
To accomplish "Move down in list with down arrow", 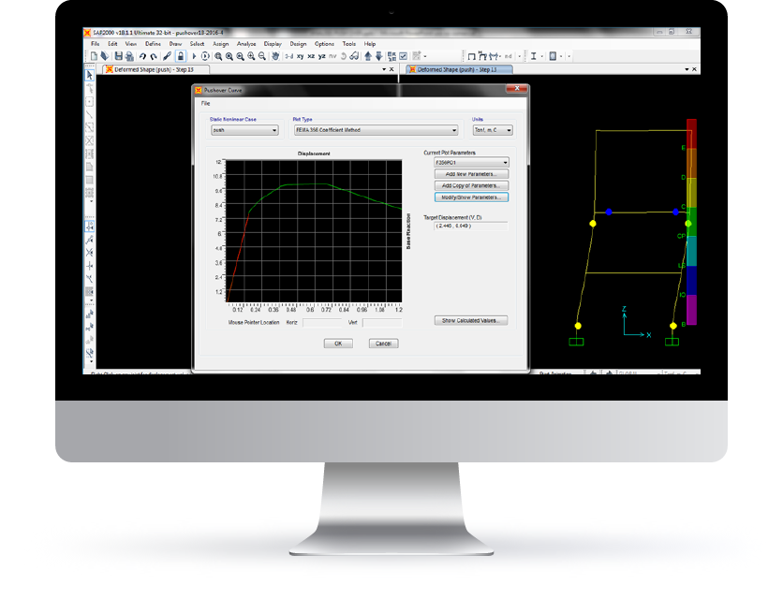I will (x=378, y=56).
